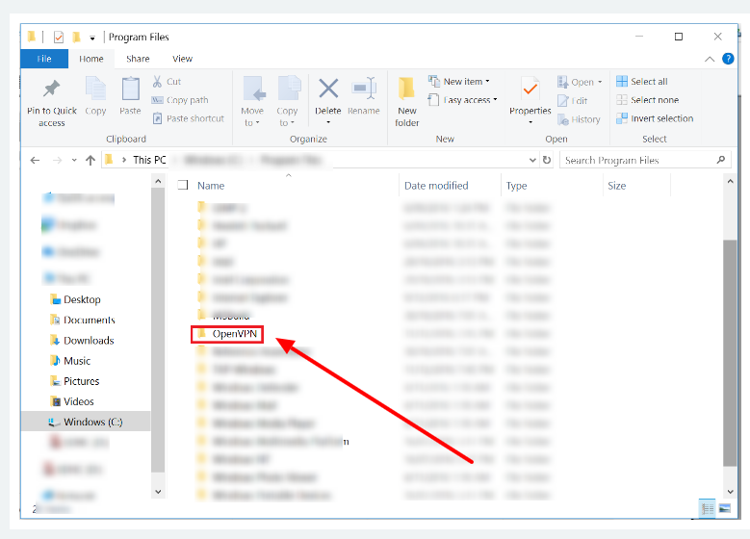Click the title bar new folder icon
The height and width of the screenshot is (539, 750).
point(76,37)
